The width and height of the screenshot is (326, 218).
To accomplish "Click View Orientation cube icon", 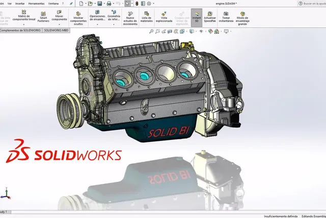I will (x=182, y=31).
